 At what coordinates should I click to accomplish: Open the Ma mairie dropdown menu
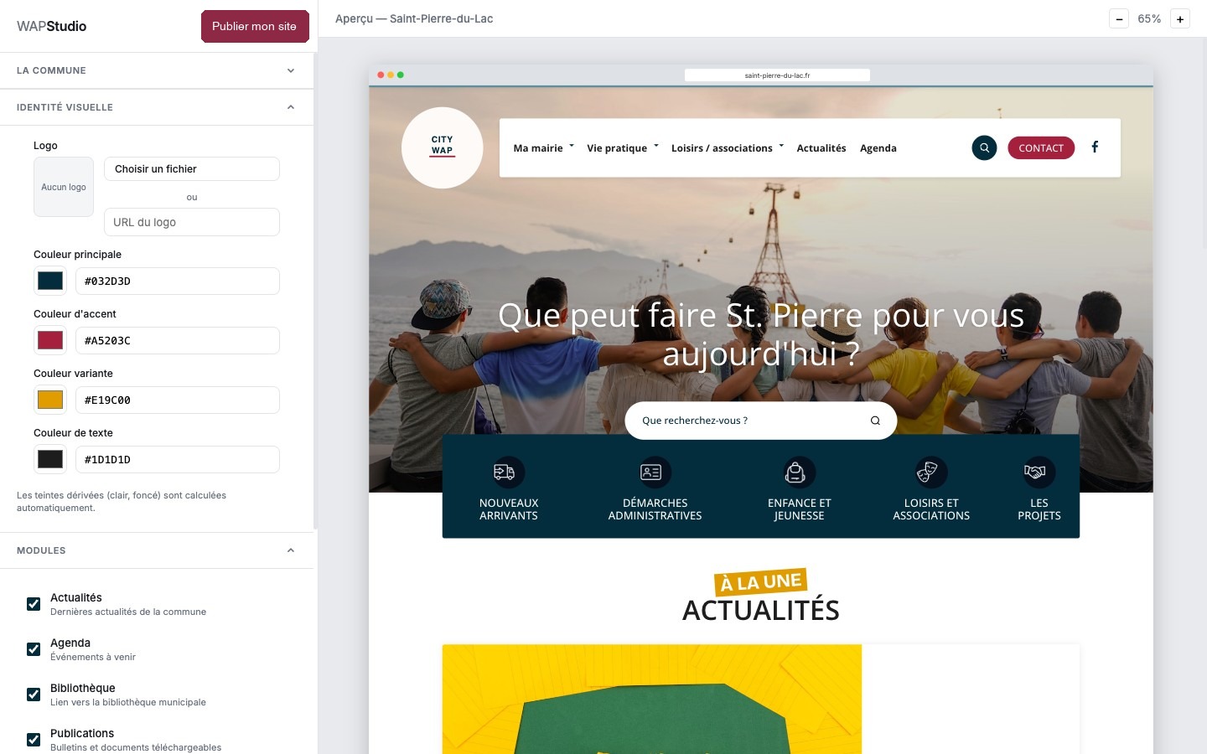(x=543, y=148)
